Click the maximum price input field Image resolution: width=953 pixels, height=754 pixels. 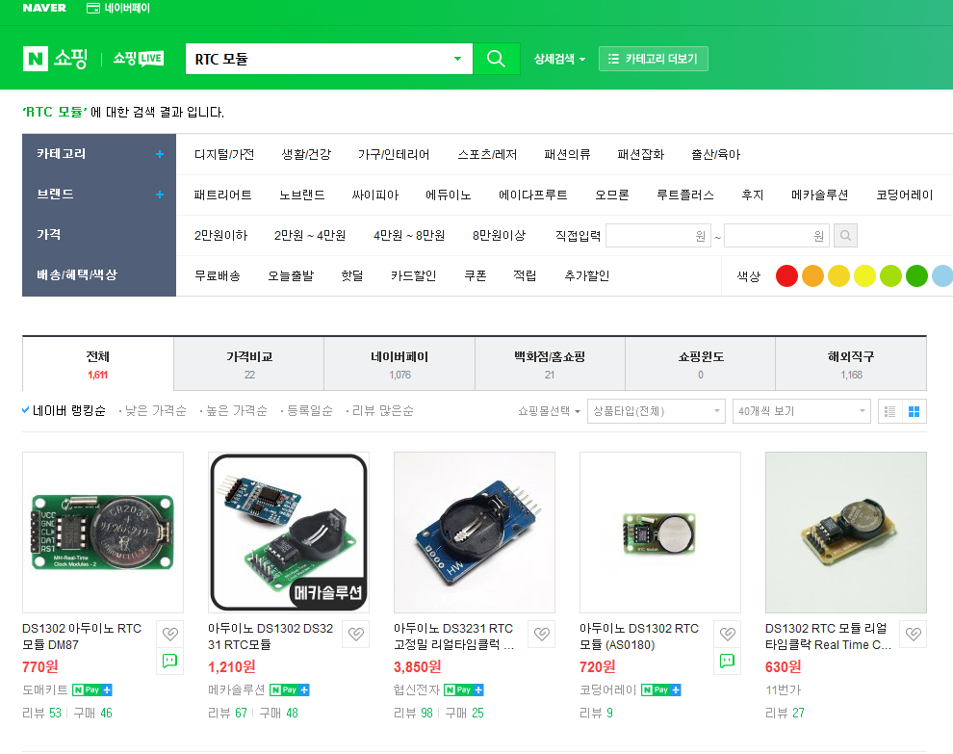[777, 235]
